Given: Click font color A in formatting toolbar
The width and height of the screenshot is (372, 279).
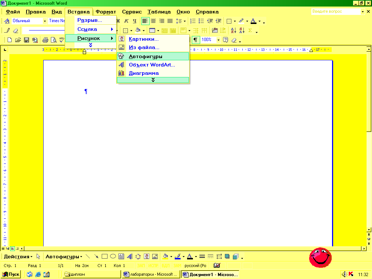Looking at the screenshot, I should (x=253, y=21).
